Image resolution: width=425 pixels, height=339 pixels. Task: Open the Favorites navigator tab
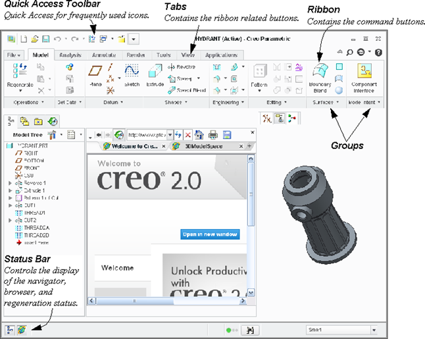38,122
